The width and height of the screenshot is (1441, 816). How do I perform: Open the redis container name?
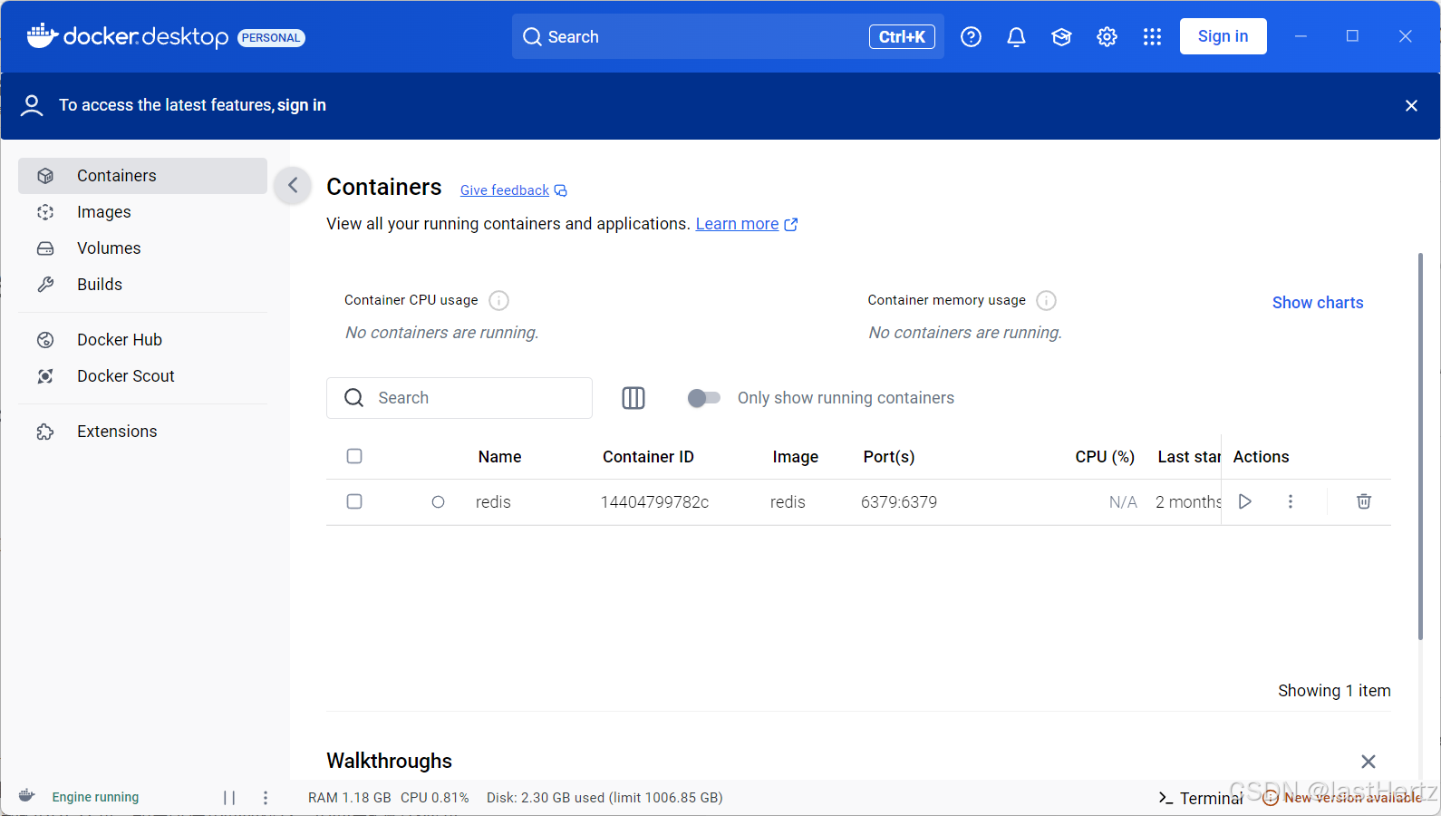tap(493, 502)
